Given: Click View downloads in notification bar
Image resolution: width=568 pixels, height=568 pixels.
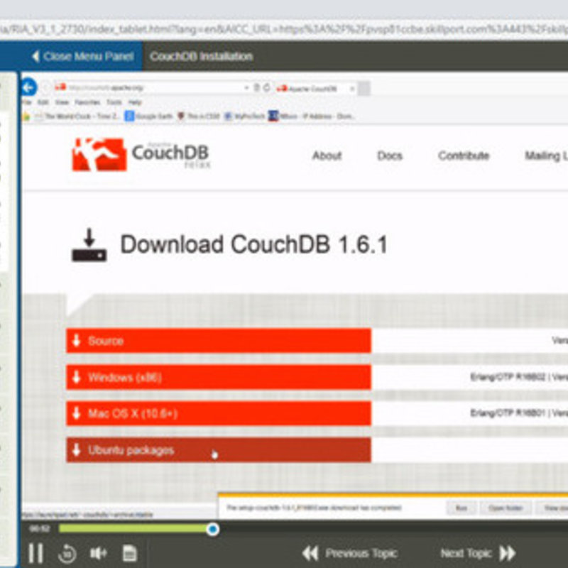Looking at the screenshot, I should (552, 508).
